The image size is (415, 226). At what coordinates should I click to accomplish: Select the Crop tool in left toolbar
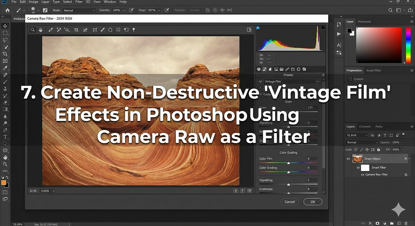5,54
